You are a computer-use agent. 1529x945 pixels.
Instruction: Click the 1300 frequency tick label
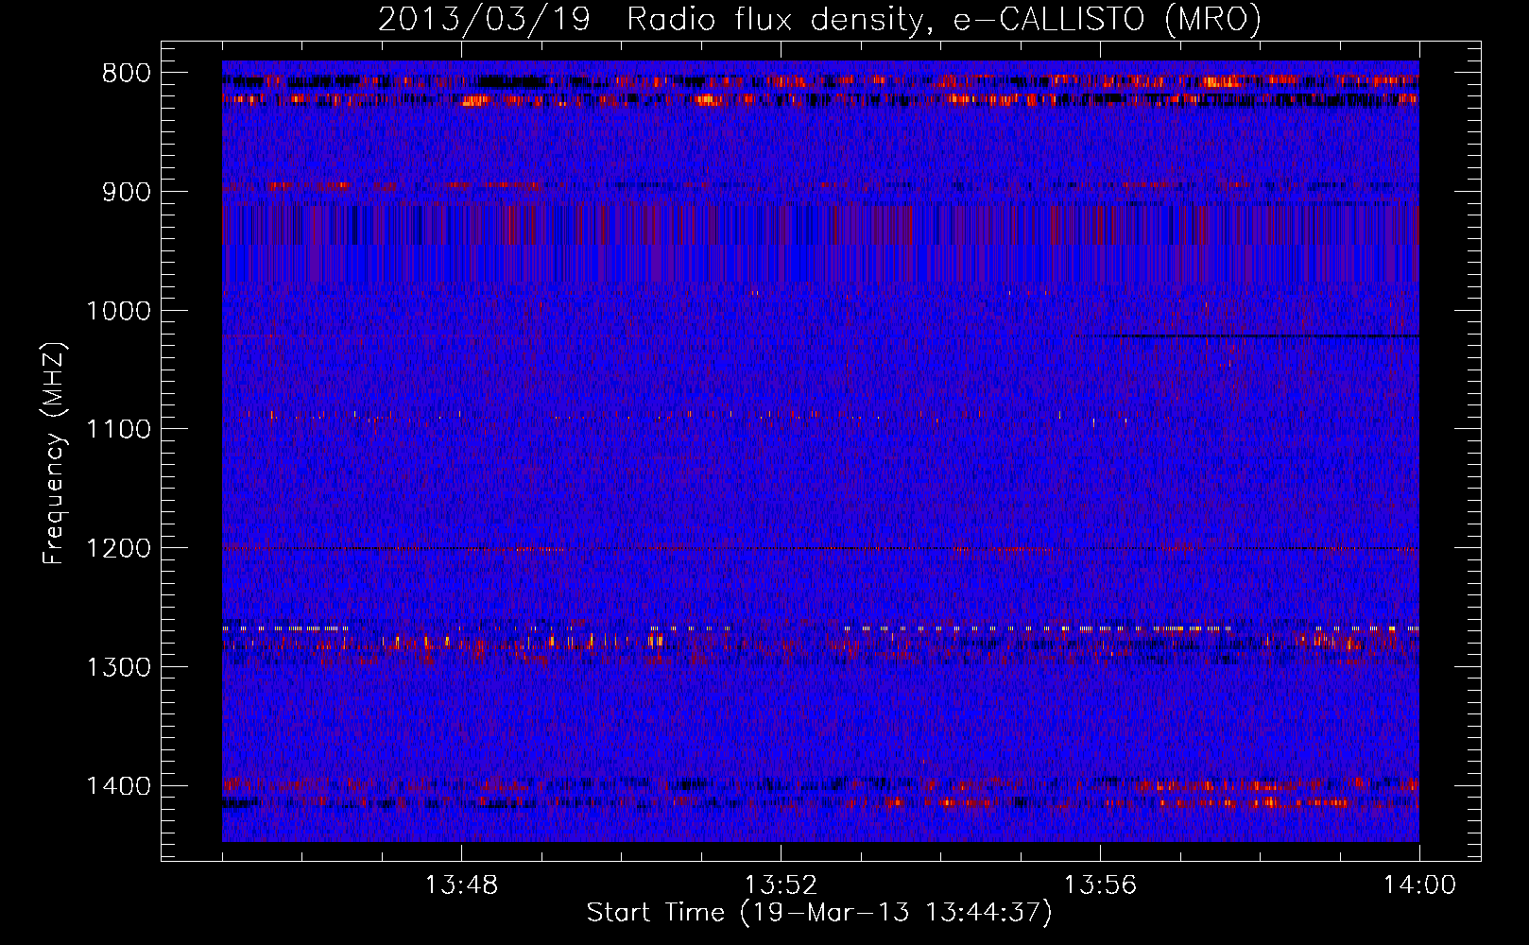[x=118, y=667]
